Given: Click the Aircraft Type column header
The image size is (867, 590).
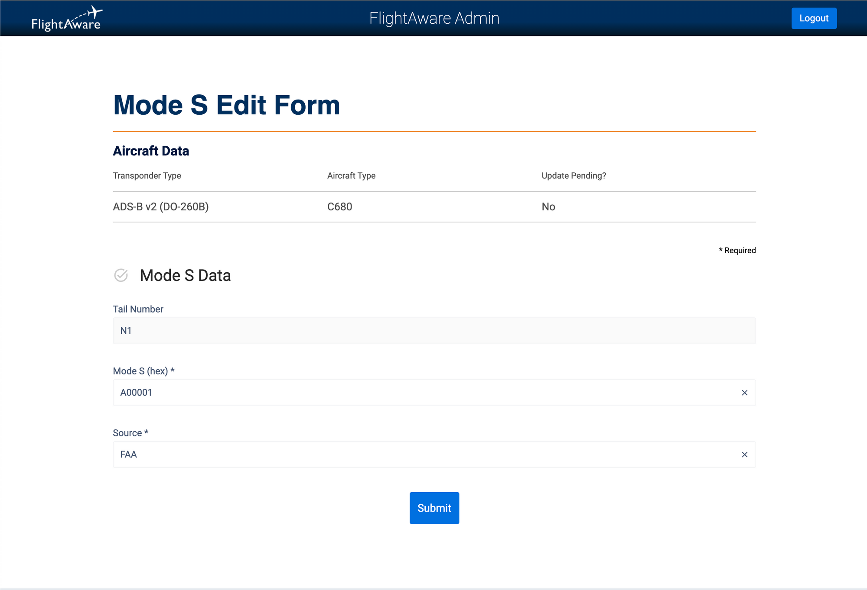Looking at the screenshot, I should pyautogui.click(x=351, y=176).
